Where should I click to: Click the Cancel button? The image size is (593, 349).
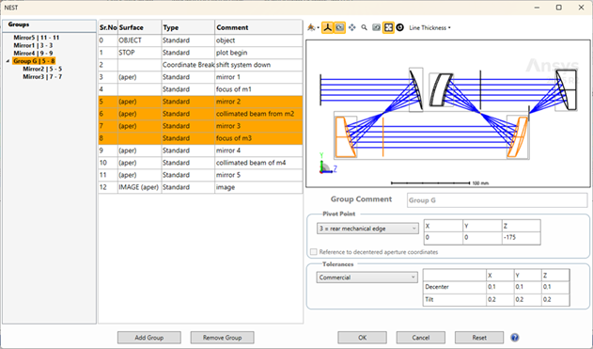pyautogui.click(x=420, y=338)
